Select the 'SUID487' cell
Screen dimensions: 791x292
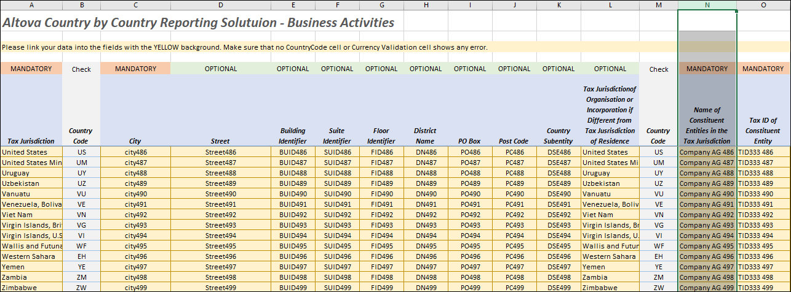[x=337, y=163]
